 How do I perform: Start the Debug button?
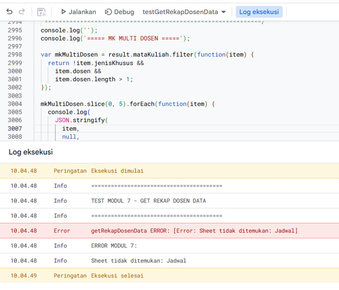pos(119,12)
